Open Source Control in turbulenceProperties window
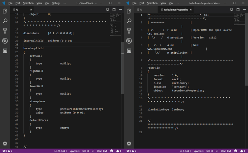The image size is (248, 153). pyautogui.click(x=129, y=31)
